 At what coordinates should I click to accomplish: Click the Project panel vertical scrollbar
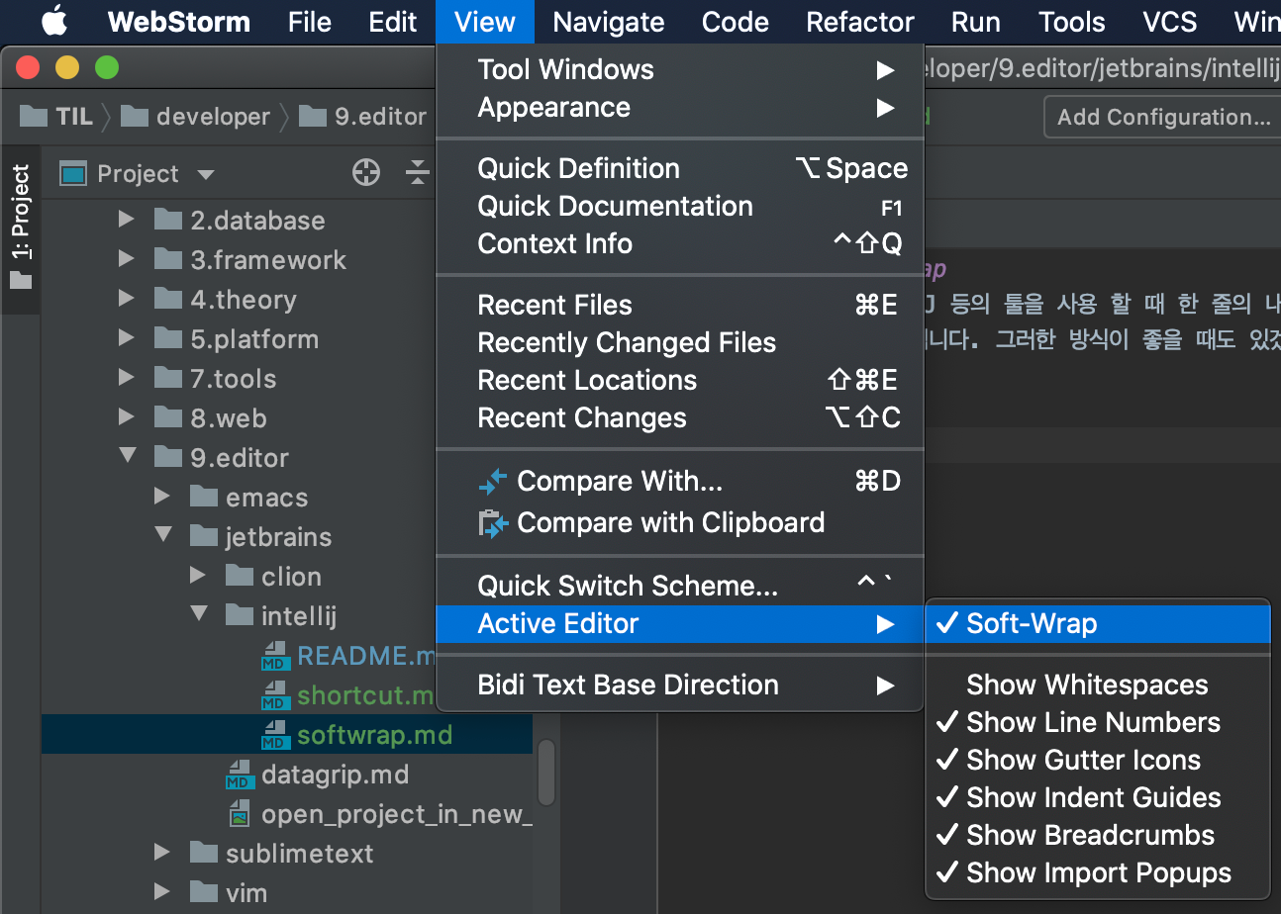point(546,773)
